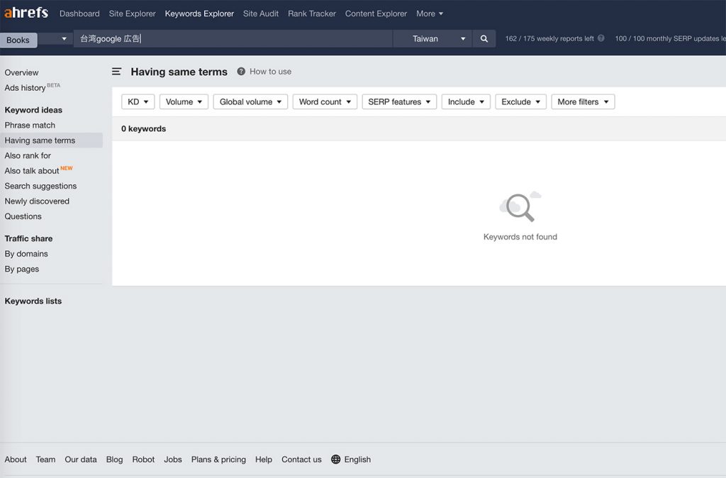Click the How to use link
Screen dimensions: 726x478
click(270, 72)
